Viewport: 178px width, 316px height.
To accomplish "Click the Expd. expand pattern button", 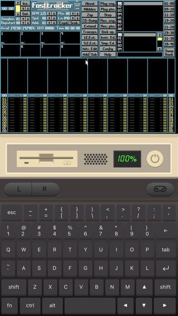I will point(64,23).
